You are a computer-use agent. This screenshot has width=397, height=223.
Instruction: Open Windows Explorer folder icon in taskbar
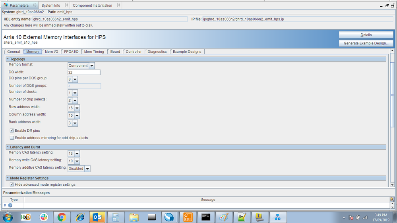(134, 217)
